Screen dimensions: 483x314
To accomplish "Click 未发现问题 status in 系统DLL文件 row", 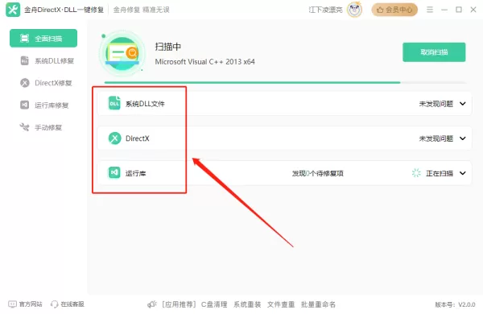I will tap(436, 104).
